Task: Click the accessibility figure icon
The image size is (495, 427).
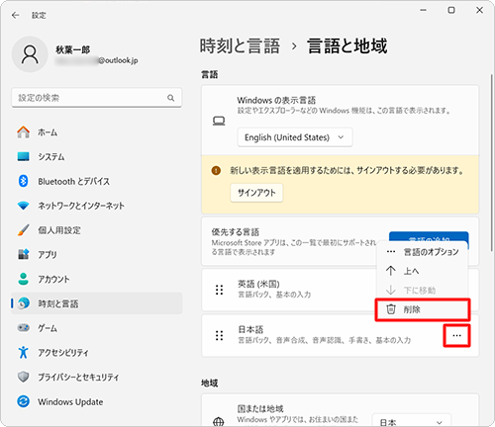Action: click(x=23, y=352)
